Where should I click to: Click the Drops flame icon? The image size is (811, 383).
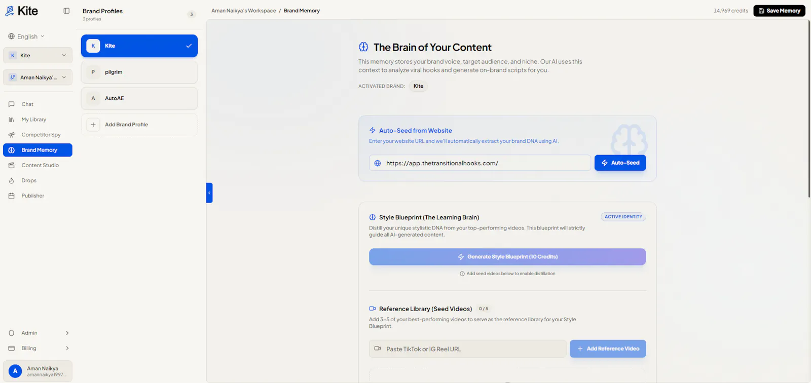[11, 180]
